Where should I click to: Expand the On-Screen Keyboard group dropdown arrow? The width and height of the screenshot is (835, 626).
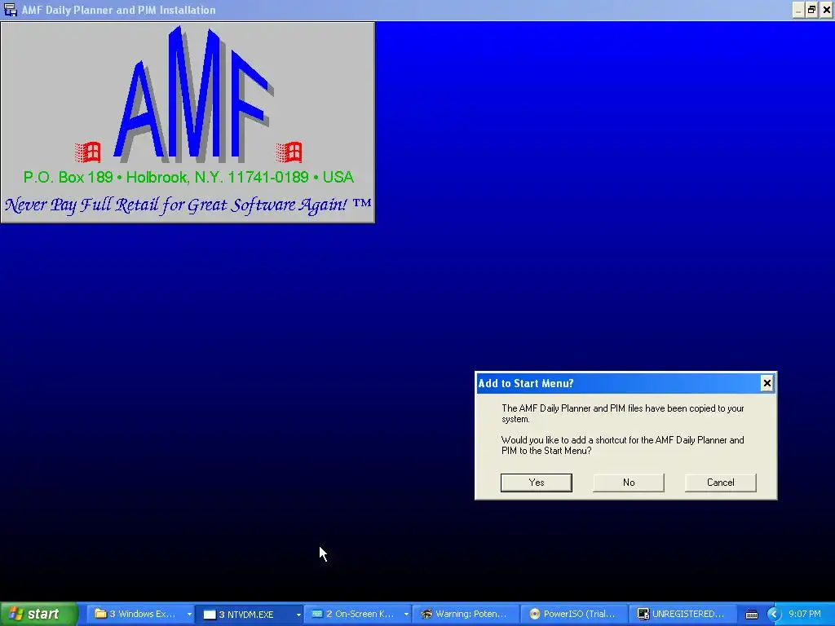[406, 615]
